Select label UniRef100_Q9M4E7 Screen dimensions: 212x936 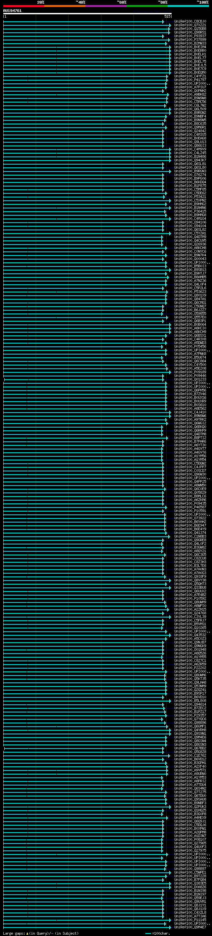190,928
